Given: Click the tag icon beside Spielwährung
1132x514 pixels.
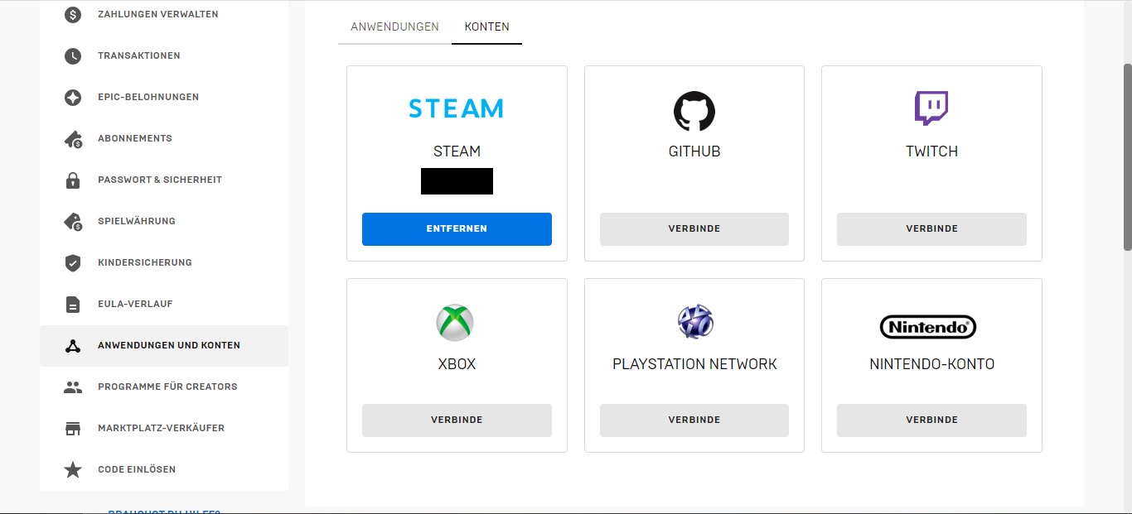Looking at the screenshot, I should 73,221.
